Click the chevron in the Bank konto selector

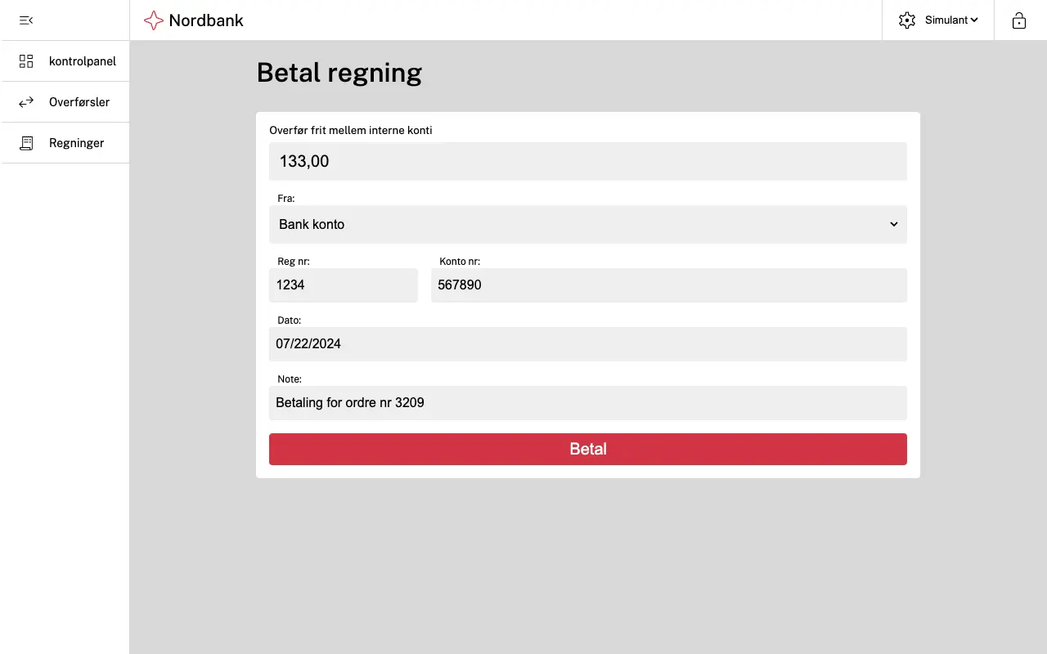(x=893, y=224)
